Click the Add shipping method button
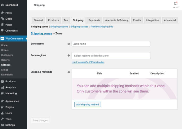 (88, 105)
